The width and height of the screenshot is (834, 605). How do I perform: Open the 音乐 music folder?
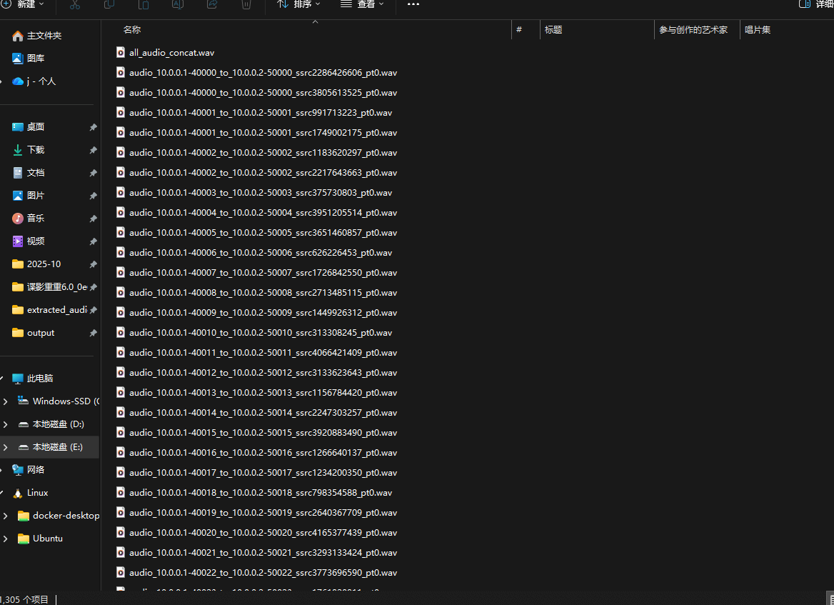pos(35,219)
